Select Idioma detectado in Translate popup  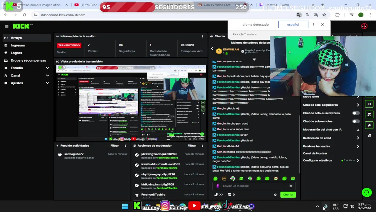tap(255, 24)
